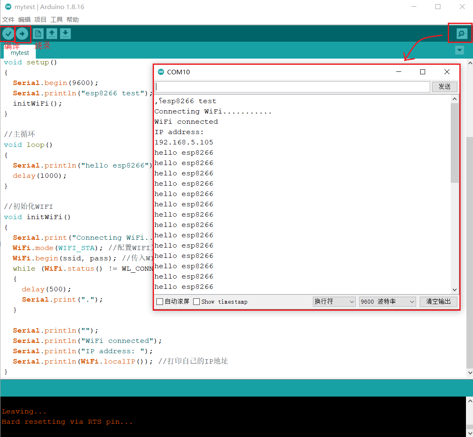Close the COM10 serial monitor window

(447, 72)
